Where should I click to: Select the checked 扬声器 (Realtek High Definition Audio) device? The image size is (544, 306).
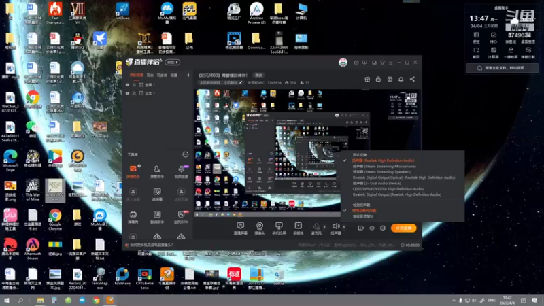[x=383, y=160]
